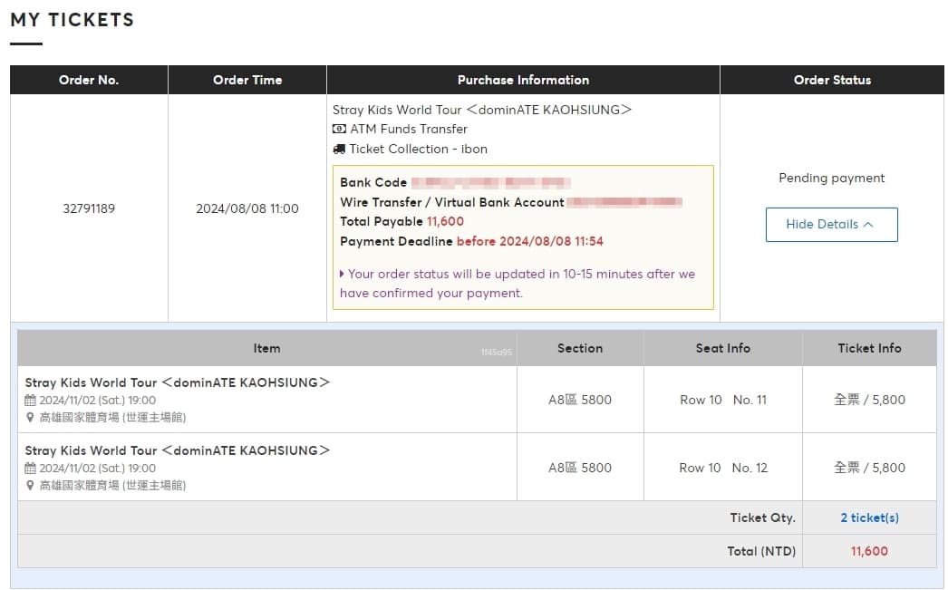Click the ATM Funds Transfer cash icon
948x590 pixels.
pos(339,130)
